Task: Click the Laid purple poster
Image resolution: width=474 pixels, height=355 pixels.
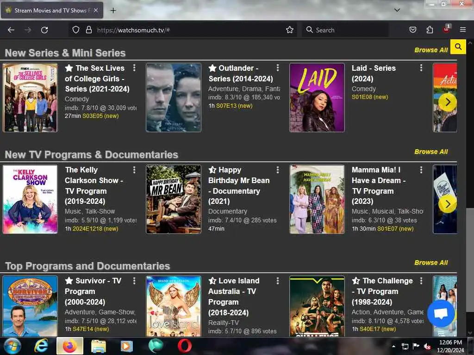Action: (x=317, y=98)
